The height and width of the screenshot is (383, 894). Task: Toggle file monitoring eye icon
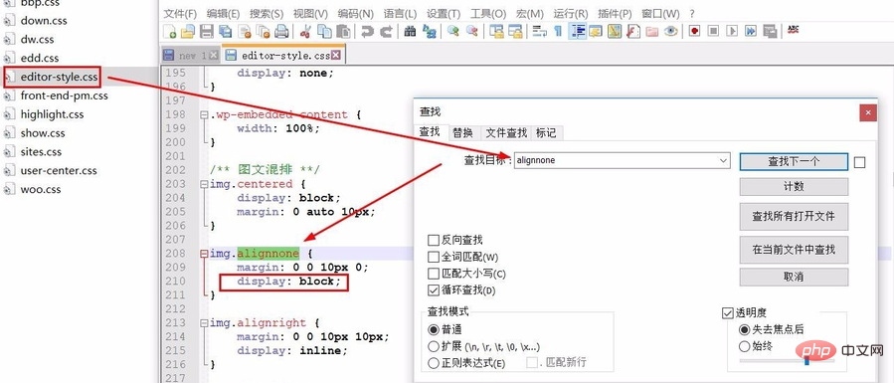(x=670, y=32)
